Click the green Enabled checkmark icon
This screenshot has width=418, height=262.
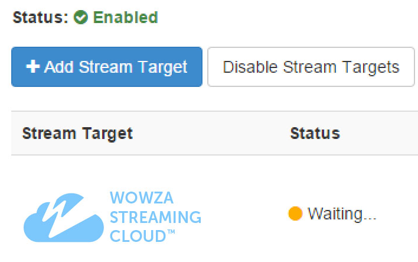81,18
